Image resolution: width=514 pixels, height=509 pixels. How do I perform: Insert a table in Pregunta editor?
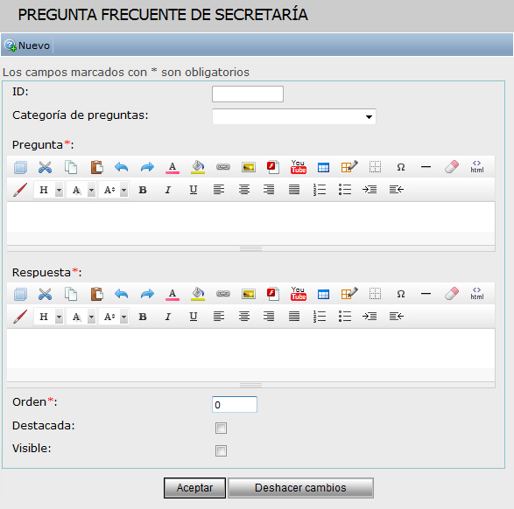point(323,167)
